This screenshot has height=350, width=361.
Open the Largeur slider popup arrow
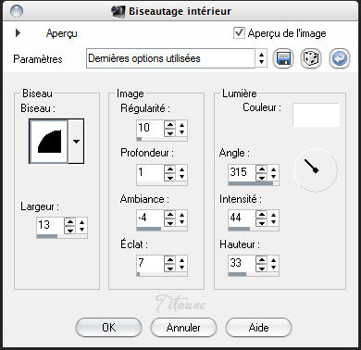81,226
